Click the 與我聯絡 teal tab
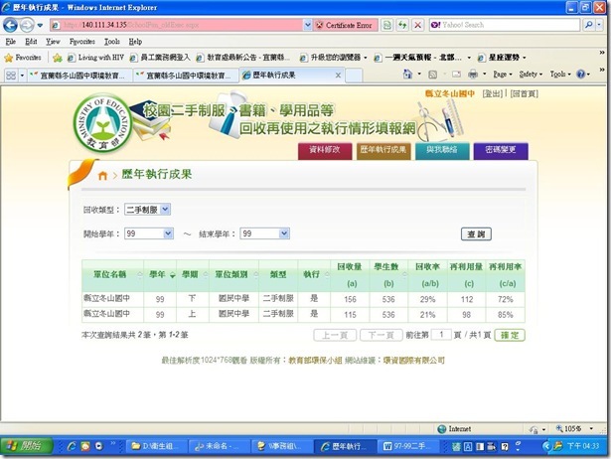This screenshot has height=459, width=611. click(x=442, y=150)
